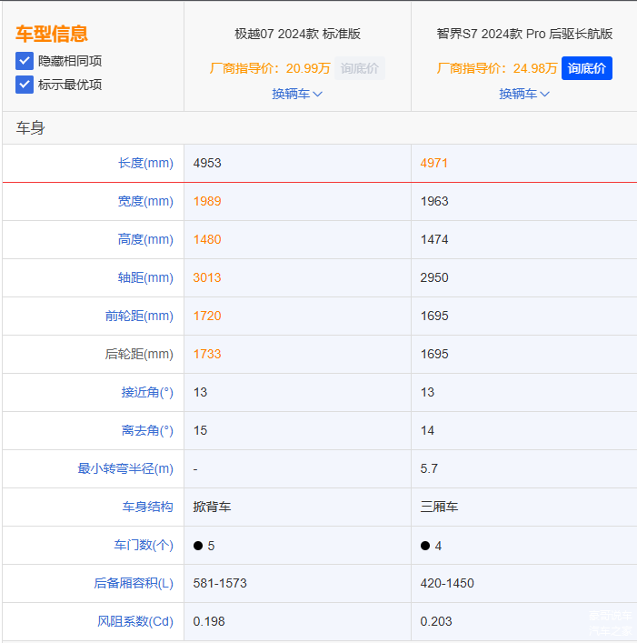Screen dimensions: 637x643
Task: Click the 长度(mm) parameter link
Action: pyautogui.click(x=145, y=163)
